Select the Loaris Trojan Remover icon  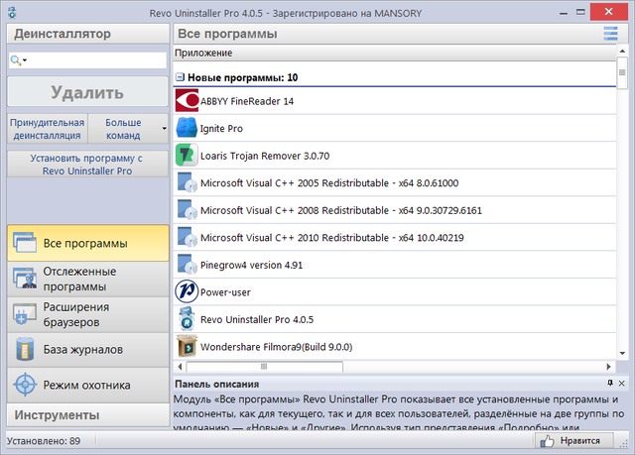coord(187,156)
